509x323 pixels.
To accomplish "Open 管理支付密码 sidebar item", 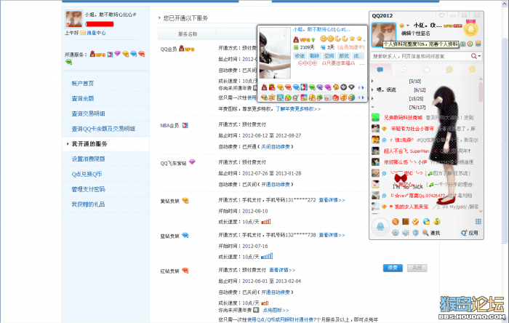I will [x=88, y=189].
